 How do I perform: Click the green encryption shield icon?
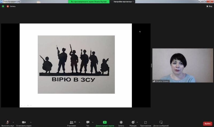click(3, 6)
